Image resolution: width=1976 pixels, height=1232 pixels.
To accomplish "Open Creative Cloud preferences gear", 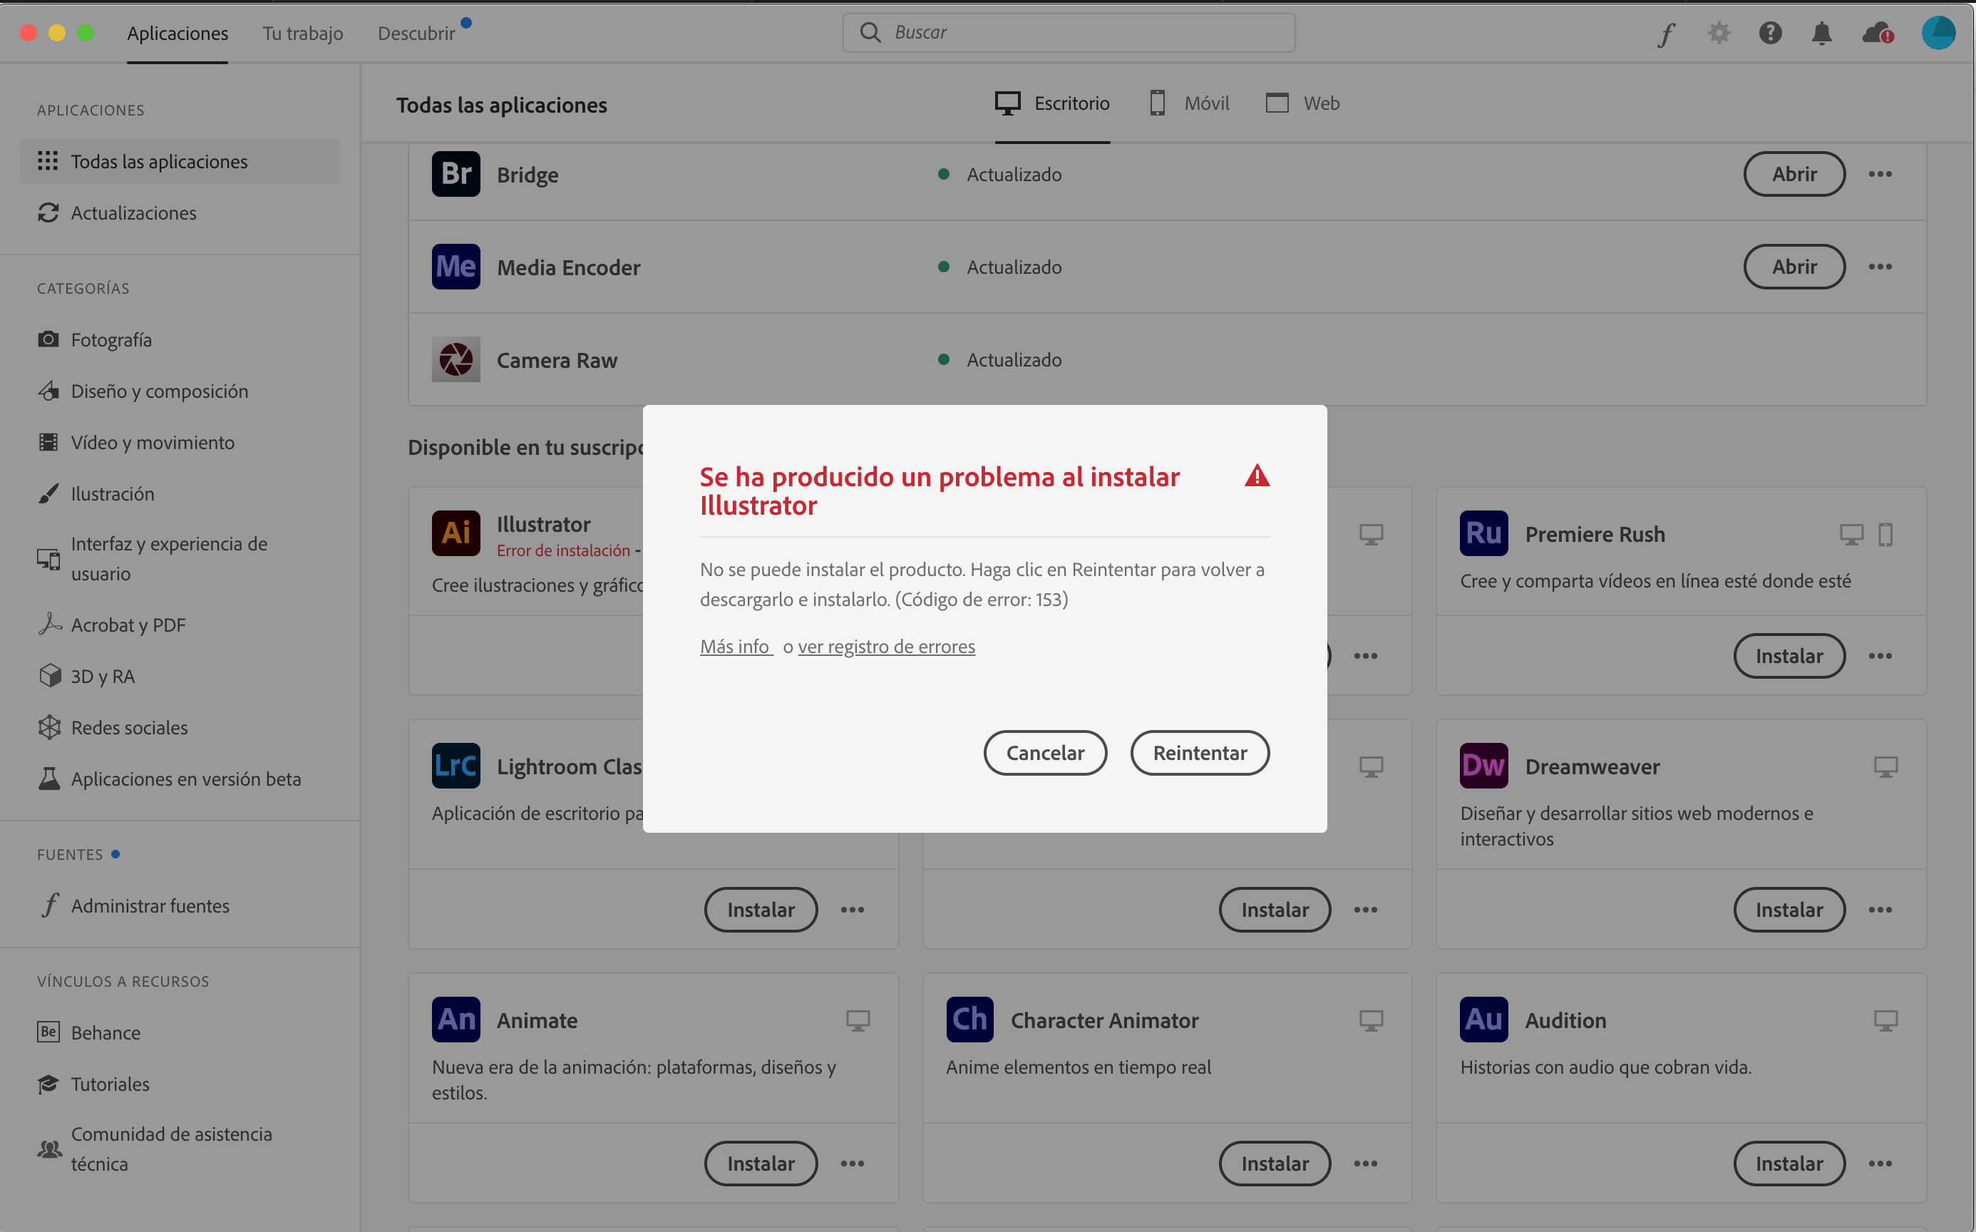I will coord(1719,33).
